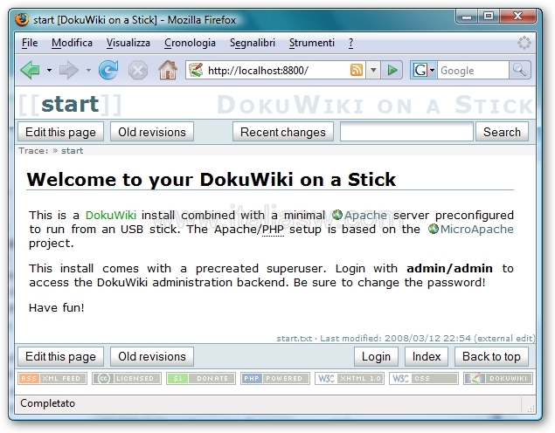
Task: Click the DokuWiki on a Stick header logo
Action: (x=375, y=105)
